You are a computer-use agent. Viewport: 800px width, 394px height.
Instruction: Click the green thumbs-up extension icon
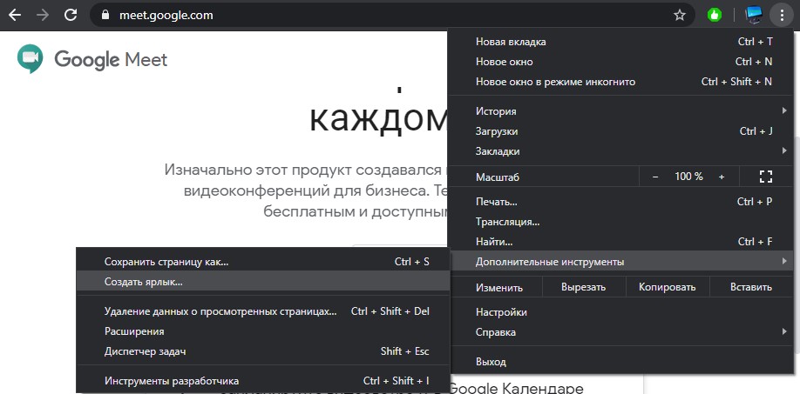click(715, 16)
